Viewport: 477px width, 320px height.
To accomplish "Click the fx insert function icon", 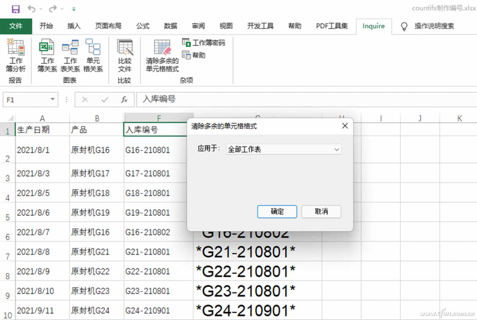I will [x=124, y=100].
